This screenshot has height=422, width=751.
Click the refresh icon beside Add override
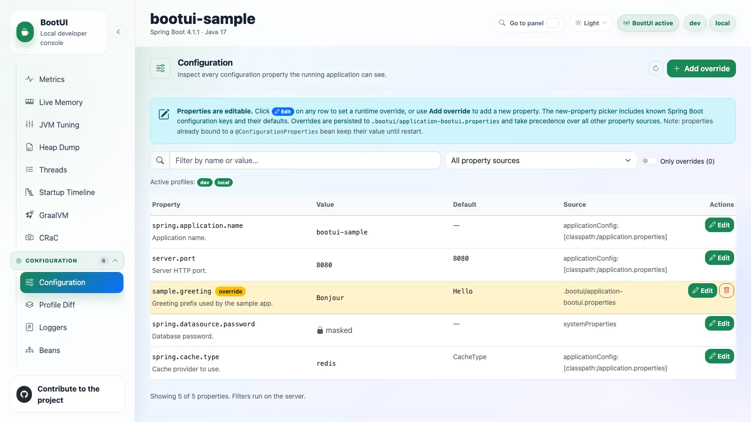(x=656, y=68)
